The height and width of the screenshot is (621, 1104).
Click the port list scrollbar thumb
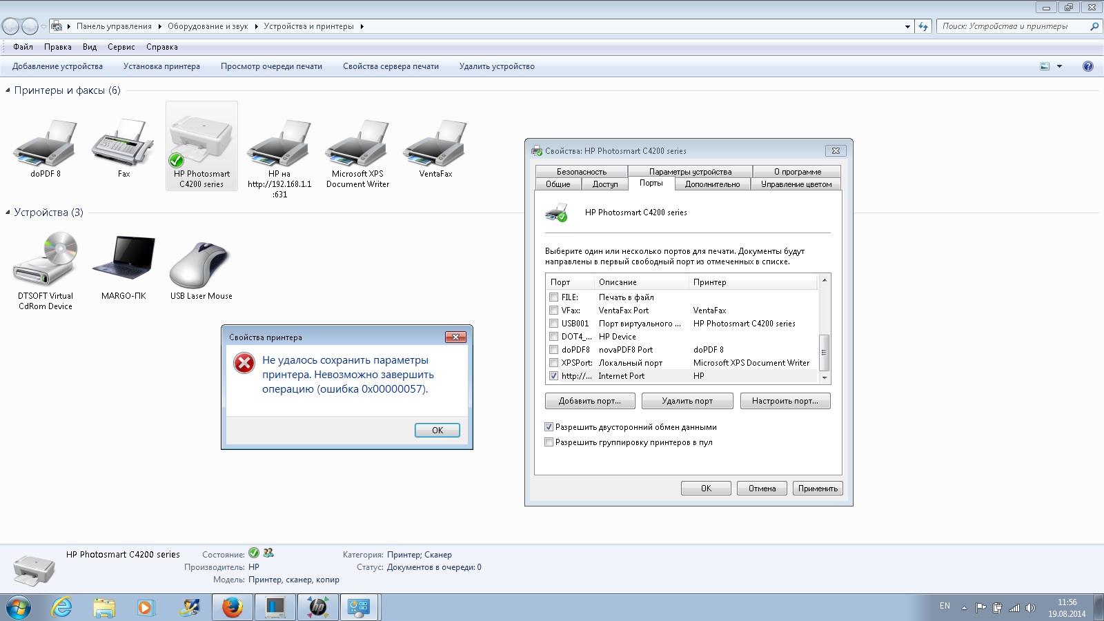[824, 353]
